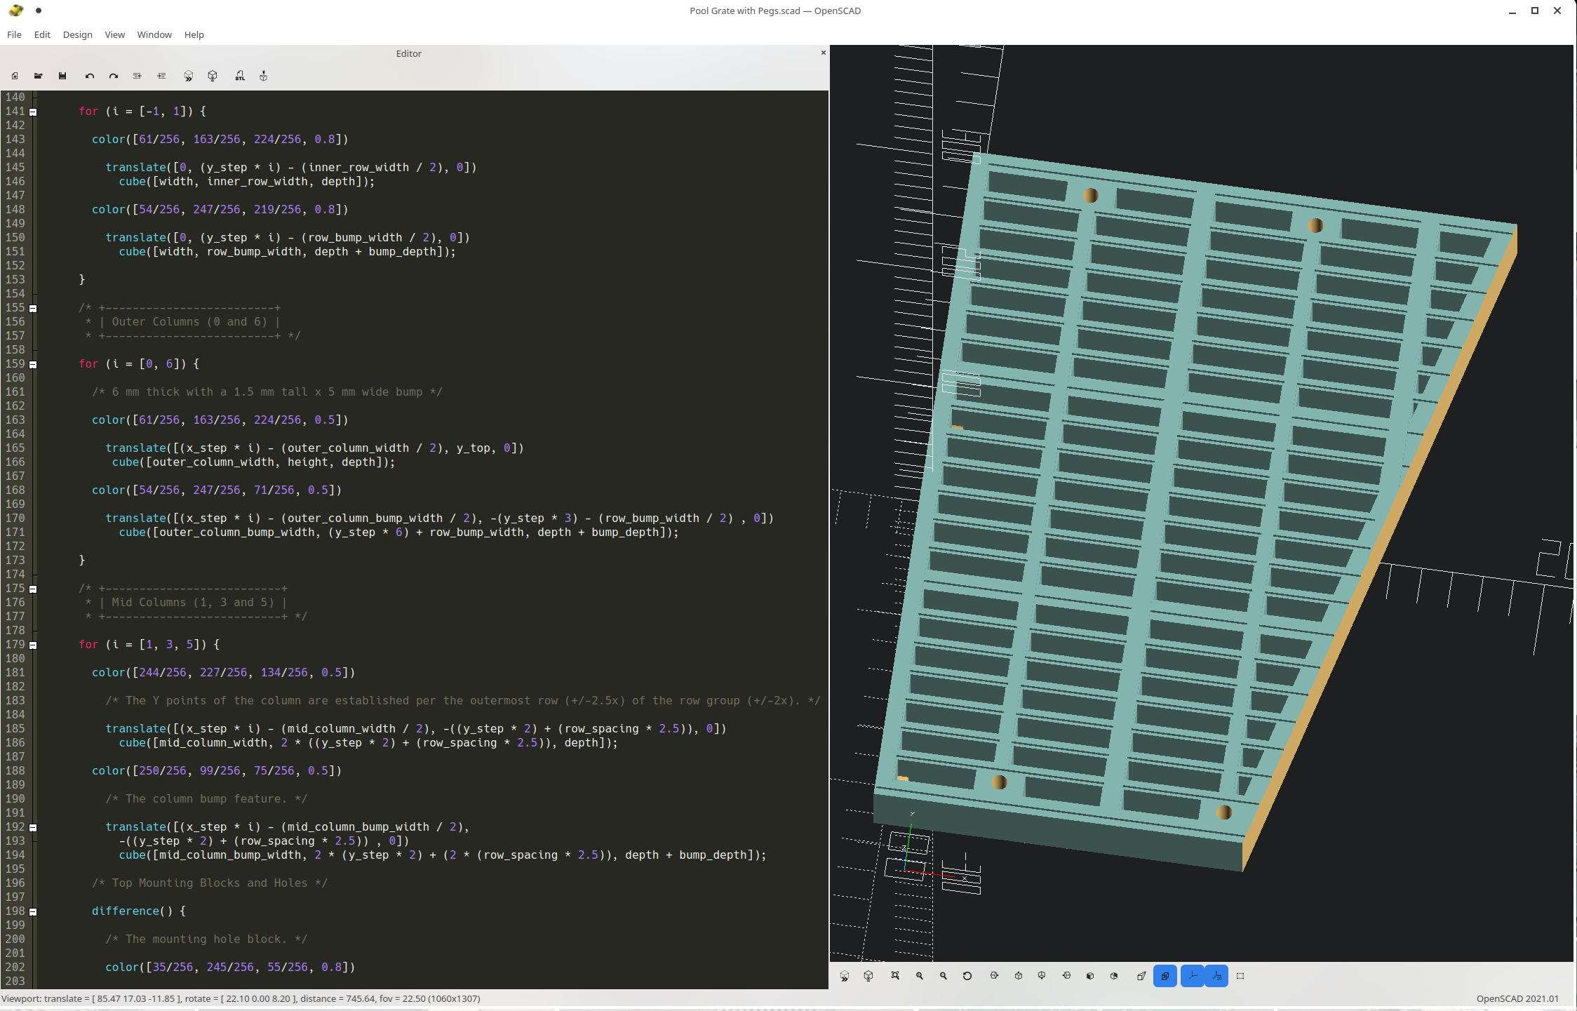Click the Unindent icon in editor toolbar

point(137,76)
